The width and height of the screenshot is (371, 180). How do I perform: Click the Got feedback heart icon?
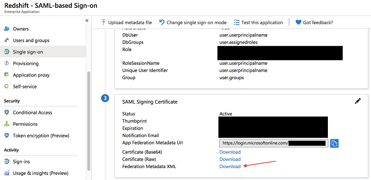(298, 22)
